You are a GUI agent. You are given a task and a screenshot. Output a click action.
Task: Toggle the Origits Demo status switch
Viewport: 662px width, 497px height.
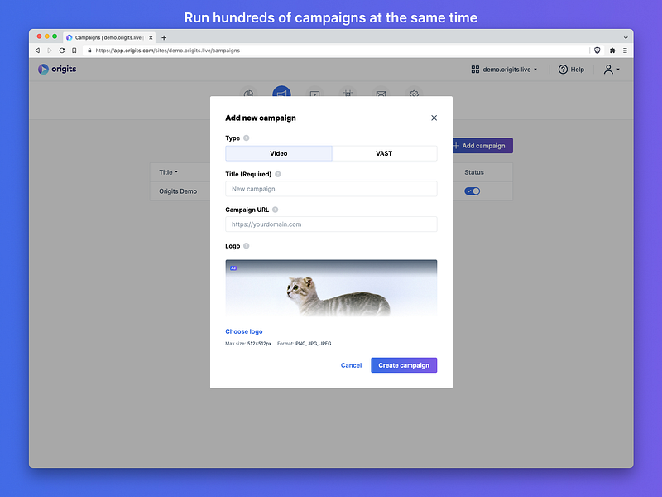(x=472, y=191)
